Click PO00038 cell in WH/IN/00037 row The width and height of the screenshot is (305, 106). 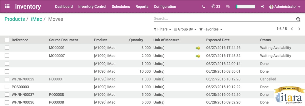56,95
